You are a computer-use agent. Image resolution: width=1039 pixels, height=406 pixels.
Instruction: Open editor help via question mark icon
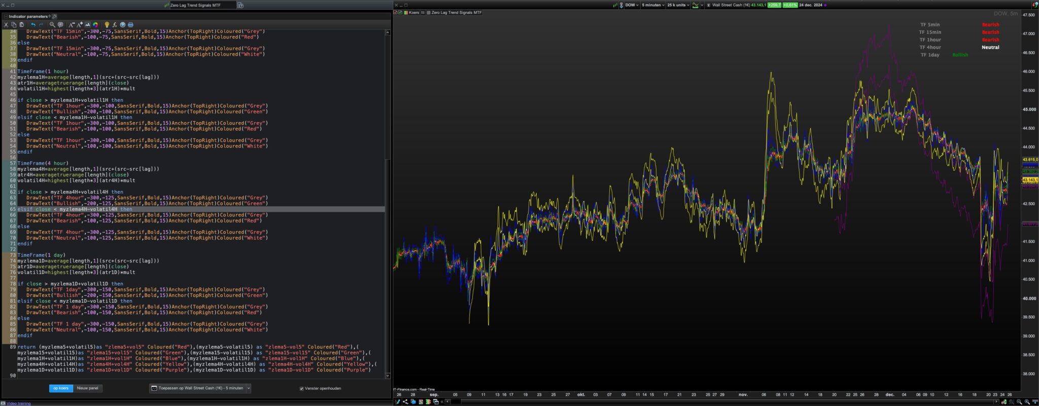click(122, 24)
